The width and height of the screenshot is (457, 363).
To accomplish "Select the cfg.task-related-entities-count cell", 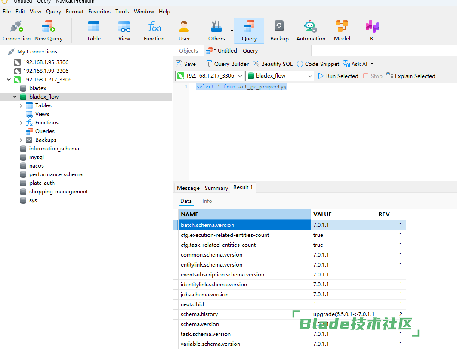I will pyautogui.click(x=244, y=245).
